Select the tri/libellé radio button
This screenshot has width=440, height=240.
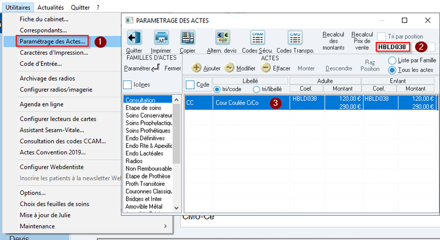pyautogui.click(x=256, y=89)
